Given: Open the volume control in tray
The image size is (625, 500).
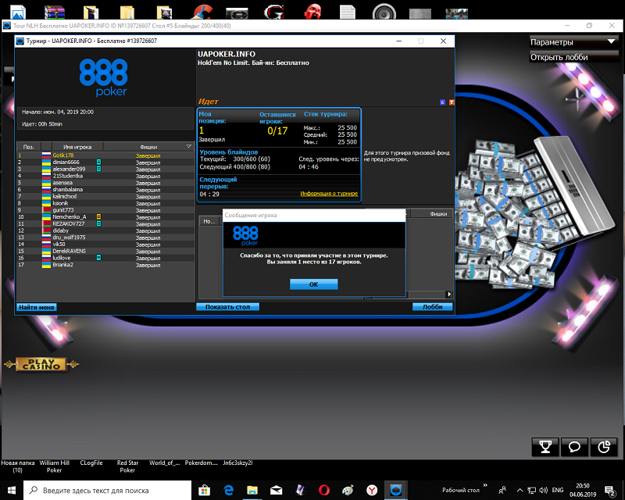Looking at the screenshot, I should point(543,490).
